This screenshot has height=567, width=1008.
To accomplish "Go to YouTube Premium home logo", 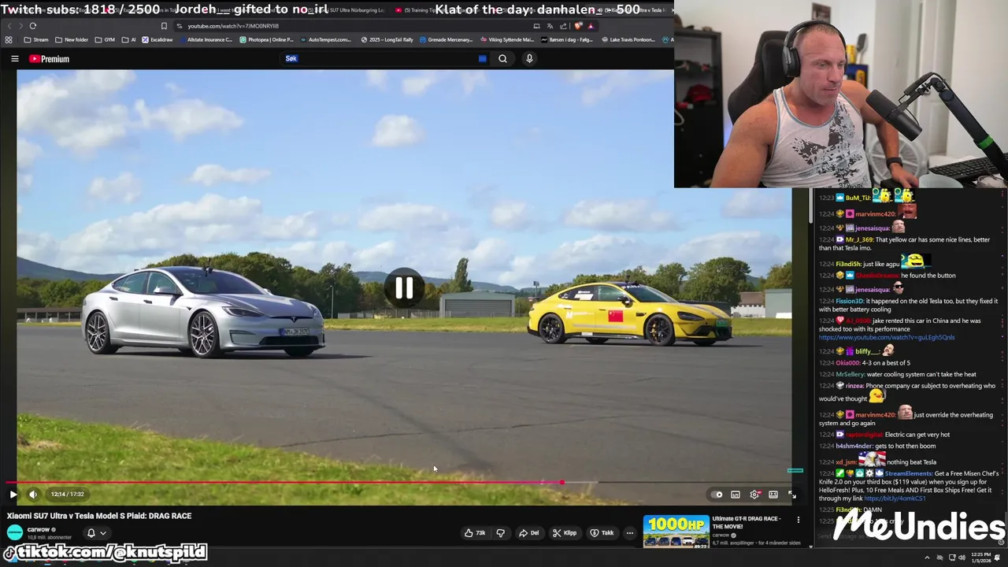I will click(x=50, y=59).
